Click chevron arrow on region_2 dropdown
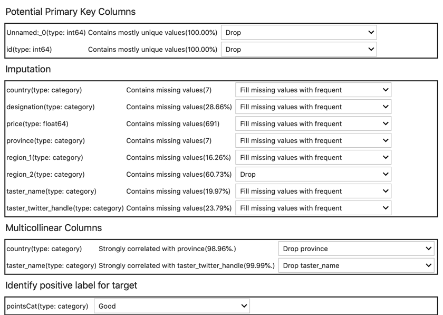The image size is (443, 315). 386,174
